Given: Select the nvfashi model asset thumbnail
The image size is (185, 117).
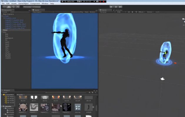Looking at the screenshot, I should pos(89,107).
